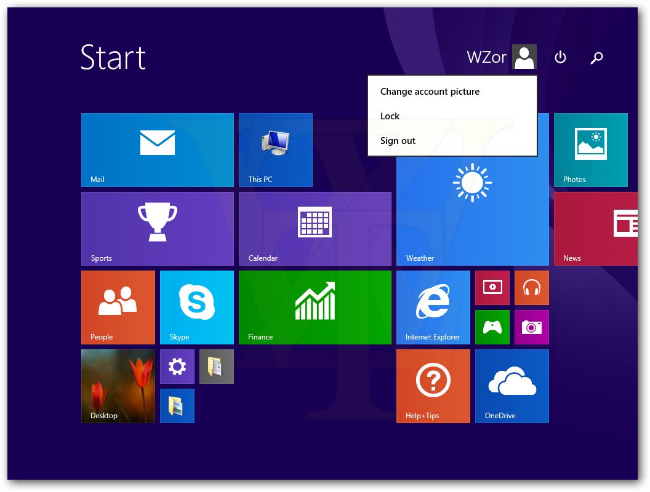This screenshot has width=650, height=492.
Task: Open the search magnifier icon
Action: tap(596, 58)
